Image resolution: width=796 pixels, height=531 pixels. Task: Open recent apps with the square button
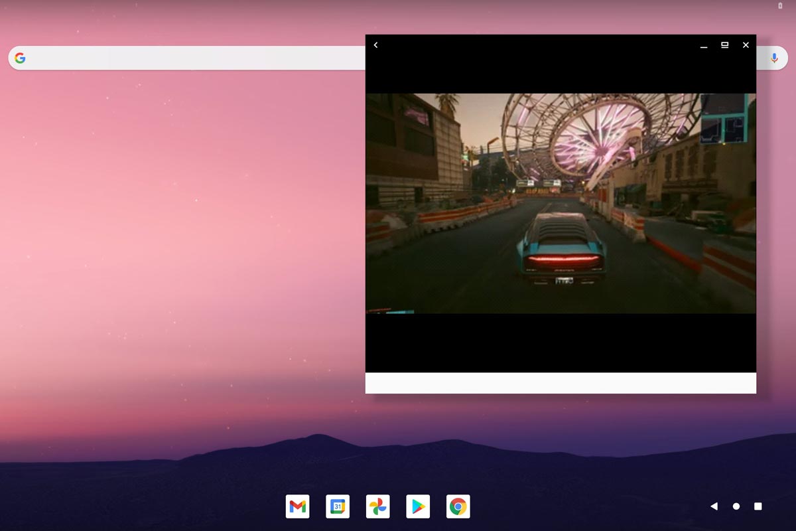click(x=758, y=506)
